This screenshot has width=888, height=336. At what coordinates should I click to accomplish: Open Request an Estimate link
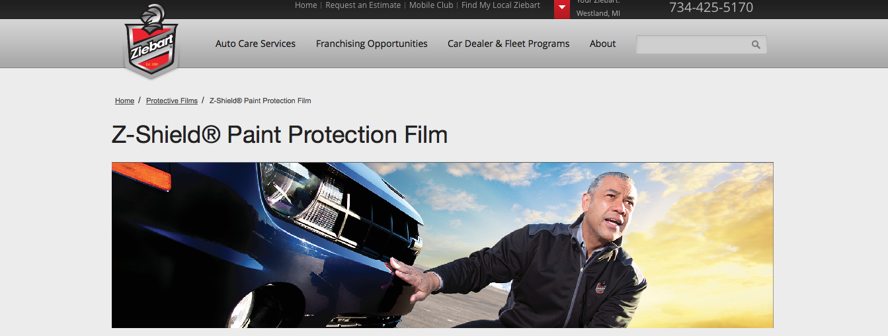click(x=363, y=5)
